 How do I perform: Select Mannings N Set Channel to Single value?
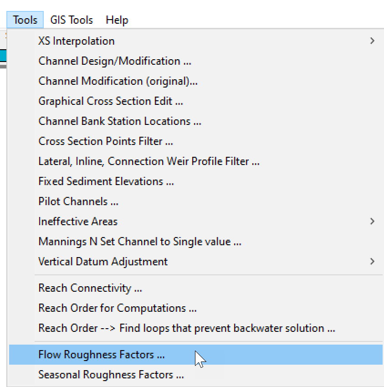click(x=140, y=242)
